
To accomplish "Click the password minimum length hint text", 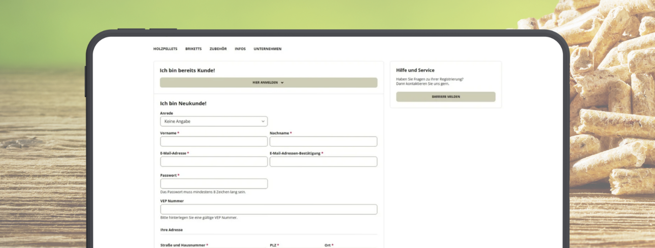I will point(203,192).
